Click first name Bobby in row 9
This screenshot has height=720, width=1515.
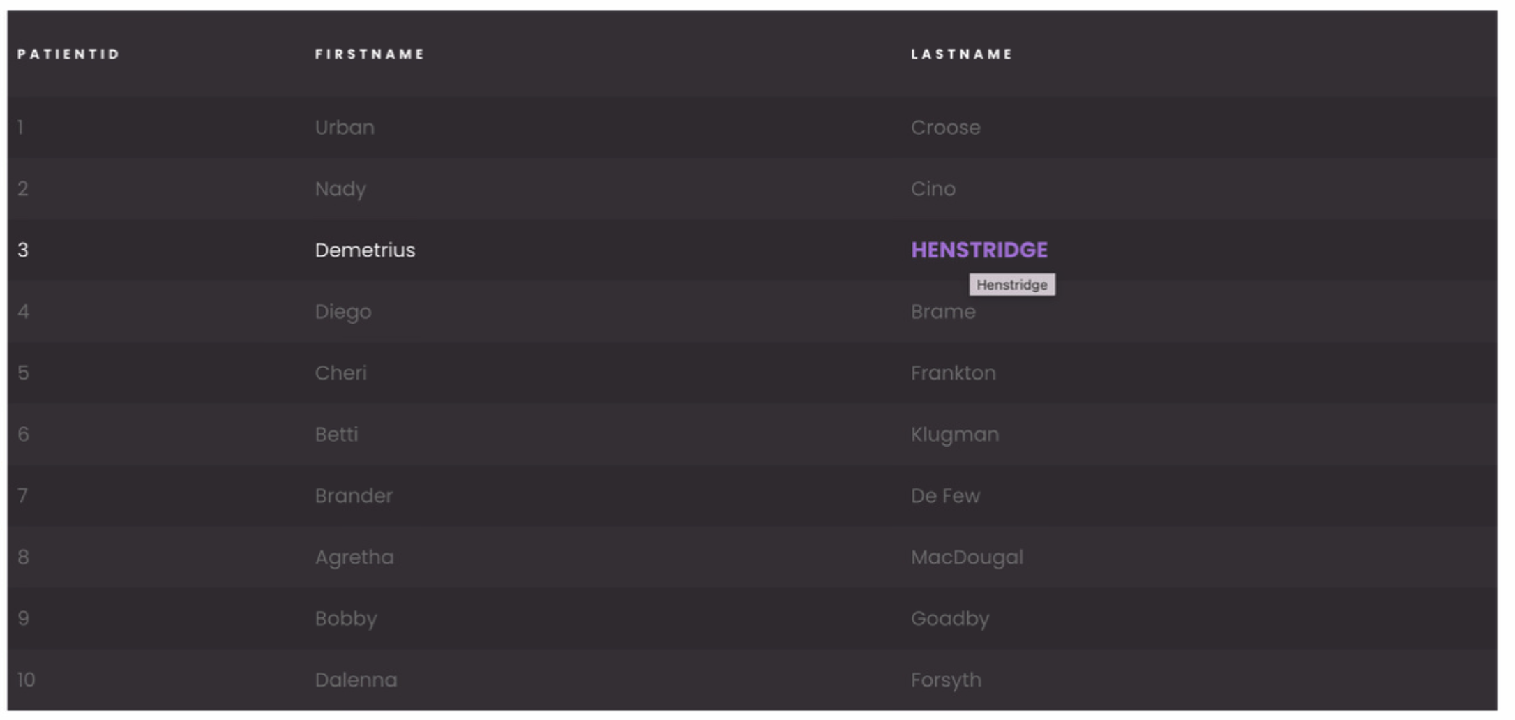[346, 619]
